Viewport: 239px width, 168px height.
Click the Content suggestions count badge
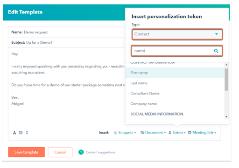click(x=81, y=152)
